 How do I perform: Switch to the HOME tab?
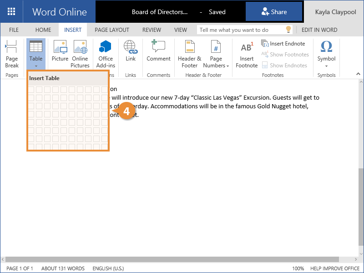click(43, 30)
